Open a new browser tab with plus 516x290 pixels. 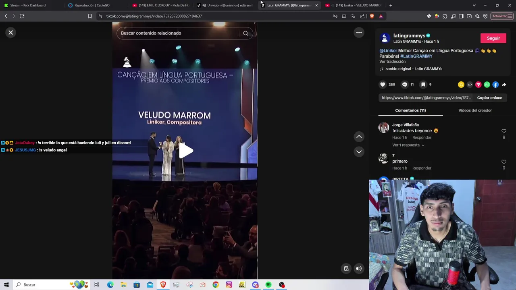(x=391, y=5)
